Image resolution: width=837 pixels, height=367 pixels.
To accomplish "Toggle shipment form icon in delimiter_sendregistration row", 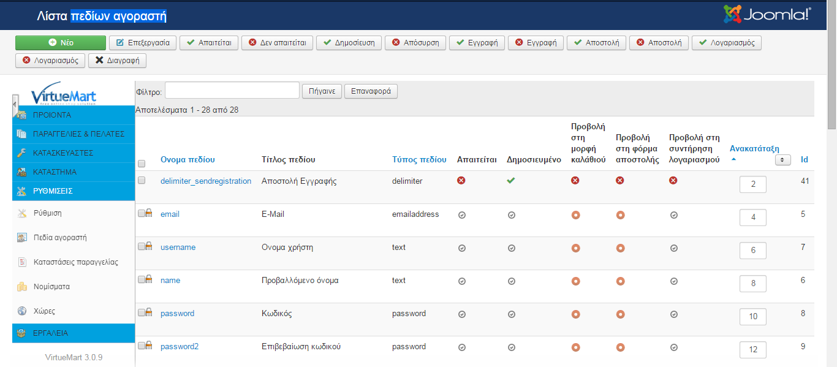I will (x=620, y=181).
